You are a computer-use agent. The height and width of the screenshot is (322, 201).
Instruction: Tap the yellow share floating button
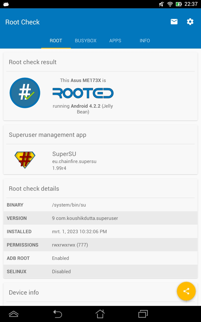[186, 291]
